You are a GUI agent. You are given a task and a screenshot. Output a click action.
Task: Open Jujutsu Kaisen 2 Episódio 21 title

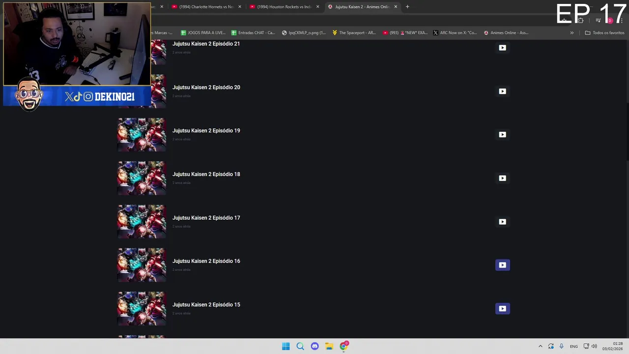point(206,44)
